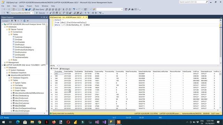The image size is (223, 125).
Task: Open the View menu
Action: pos(15,6)
